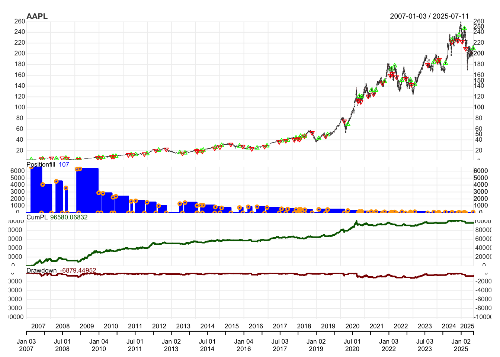Click the 2021 year label on timeline
The image size is (500, 357).
376,326
